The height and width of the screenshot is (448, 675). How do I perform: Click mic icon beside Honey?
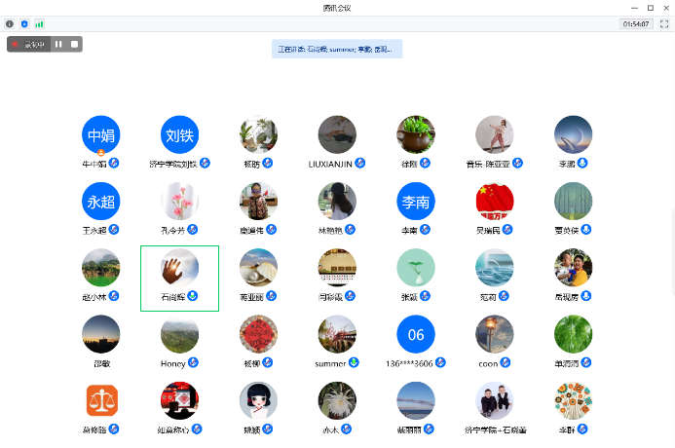pyautogui.click(x=194, y=363)
